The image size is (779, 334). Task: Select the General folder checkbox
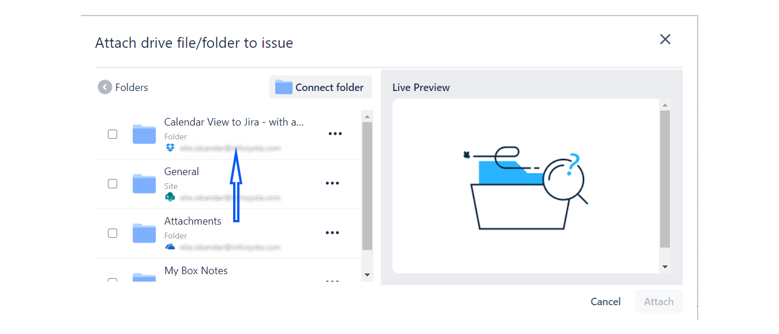(x=113, y=184)
